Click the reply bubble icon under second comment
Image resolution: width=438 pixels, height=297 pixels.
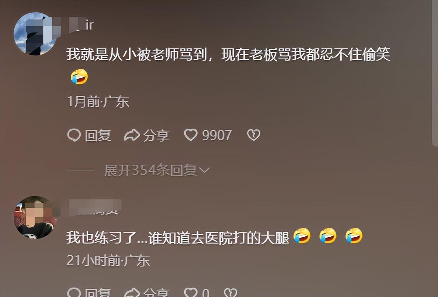[74, 292]
